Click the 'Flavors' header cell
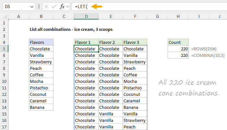 [41, 42]
